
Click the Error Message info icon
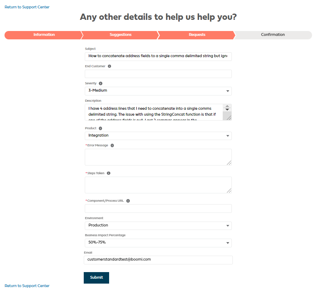click(x=112, y=146)
